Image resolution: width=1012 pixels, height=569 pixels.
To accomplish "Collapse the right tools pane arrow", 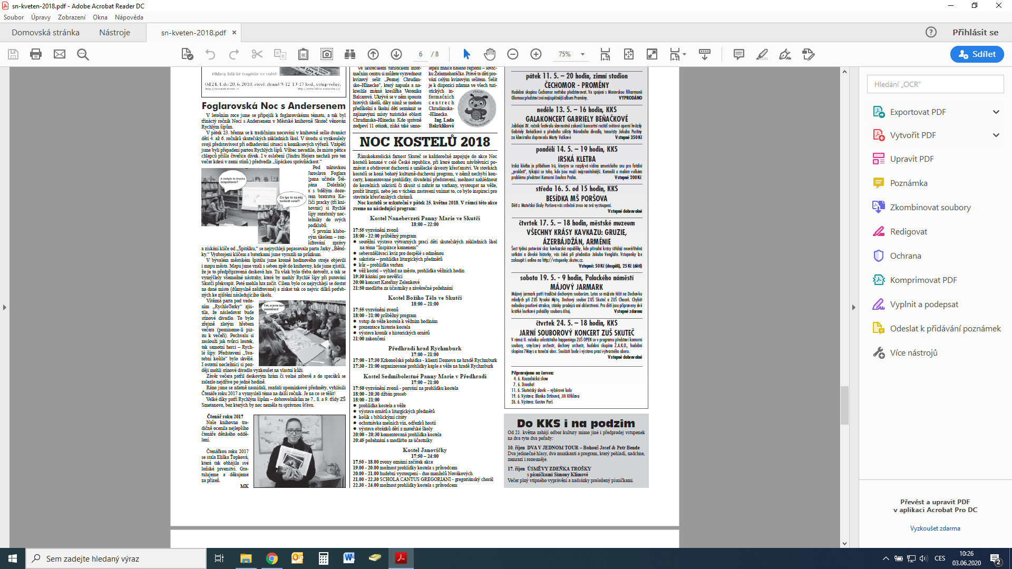I will coord(854,307).
